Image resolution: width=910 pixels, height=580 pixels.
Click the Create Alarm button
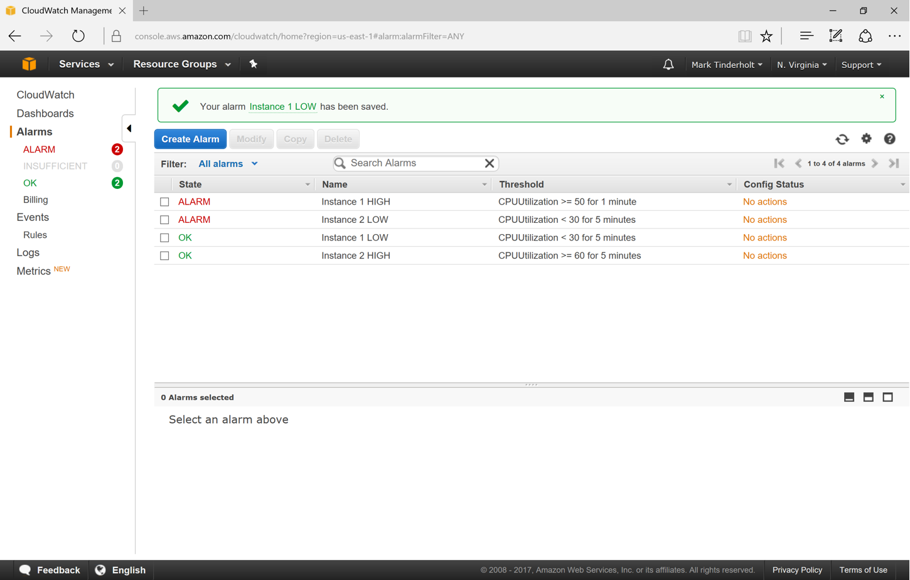point(190,139)
